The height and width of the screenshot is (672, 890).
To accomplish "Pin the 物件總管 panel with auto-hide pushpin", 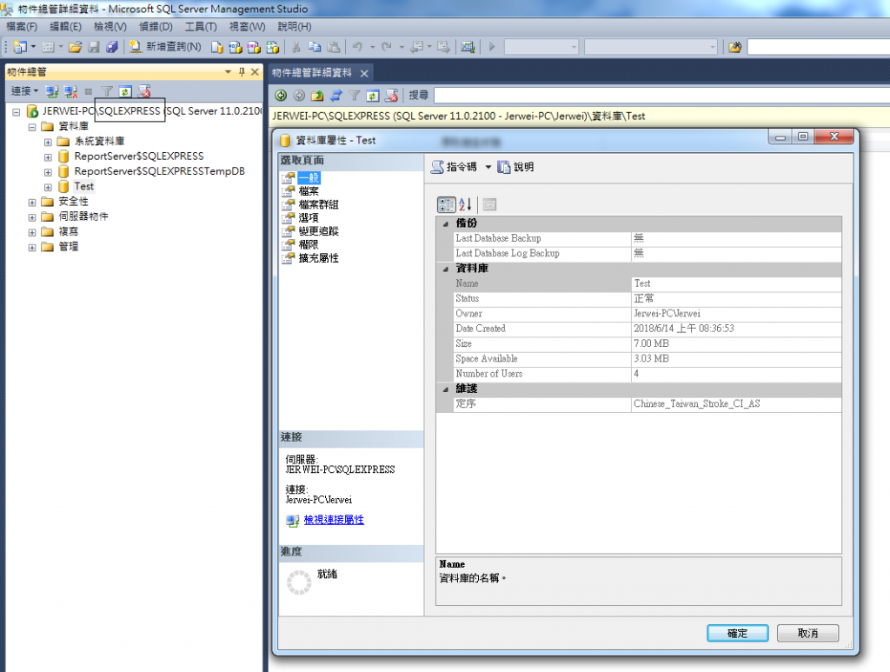I will click(242, 72).
